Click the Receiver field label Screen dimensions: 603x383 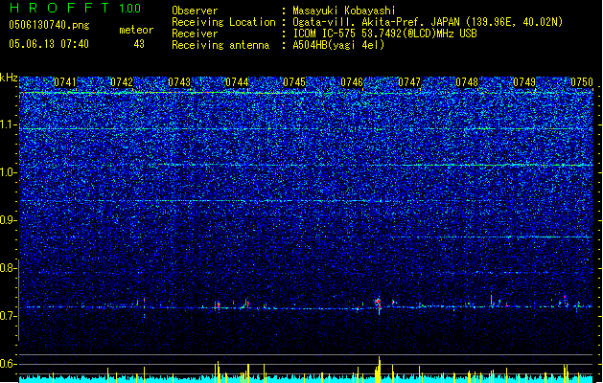195,34
